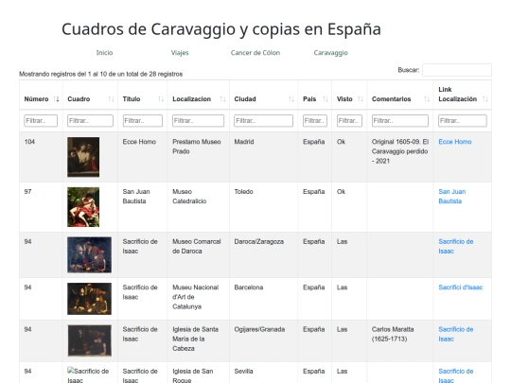The image size is (511, 383).
Task: Open San Juan Bautista painting thumbnail
Action: pos(83,207)
